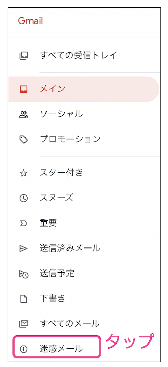Click the stacked inbox icon for すべての受信トレイ
This screenshot has width=168, height=367.
click(23, 56)
